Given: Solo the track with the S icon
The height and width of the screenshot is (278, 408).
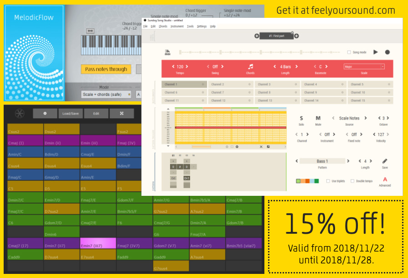Looking at the screenshot, I should [301, 118].
